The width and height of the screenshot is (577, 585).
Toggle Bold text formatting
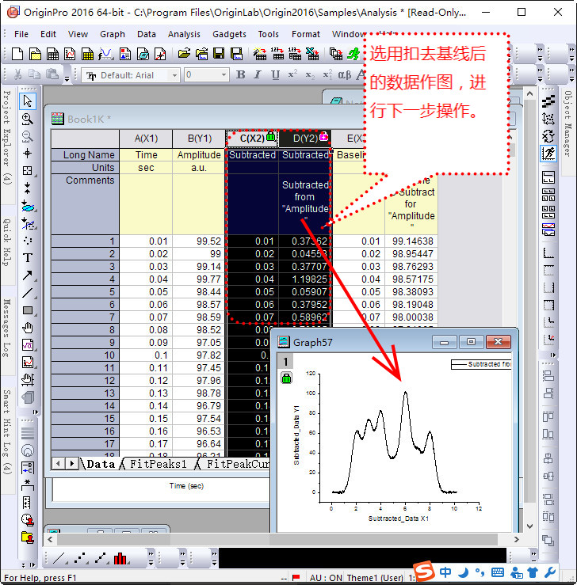[241, 75]
